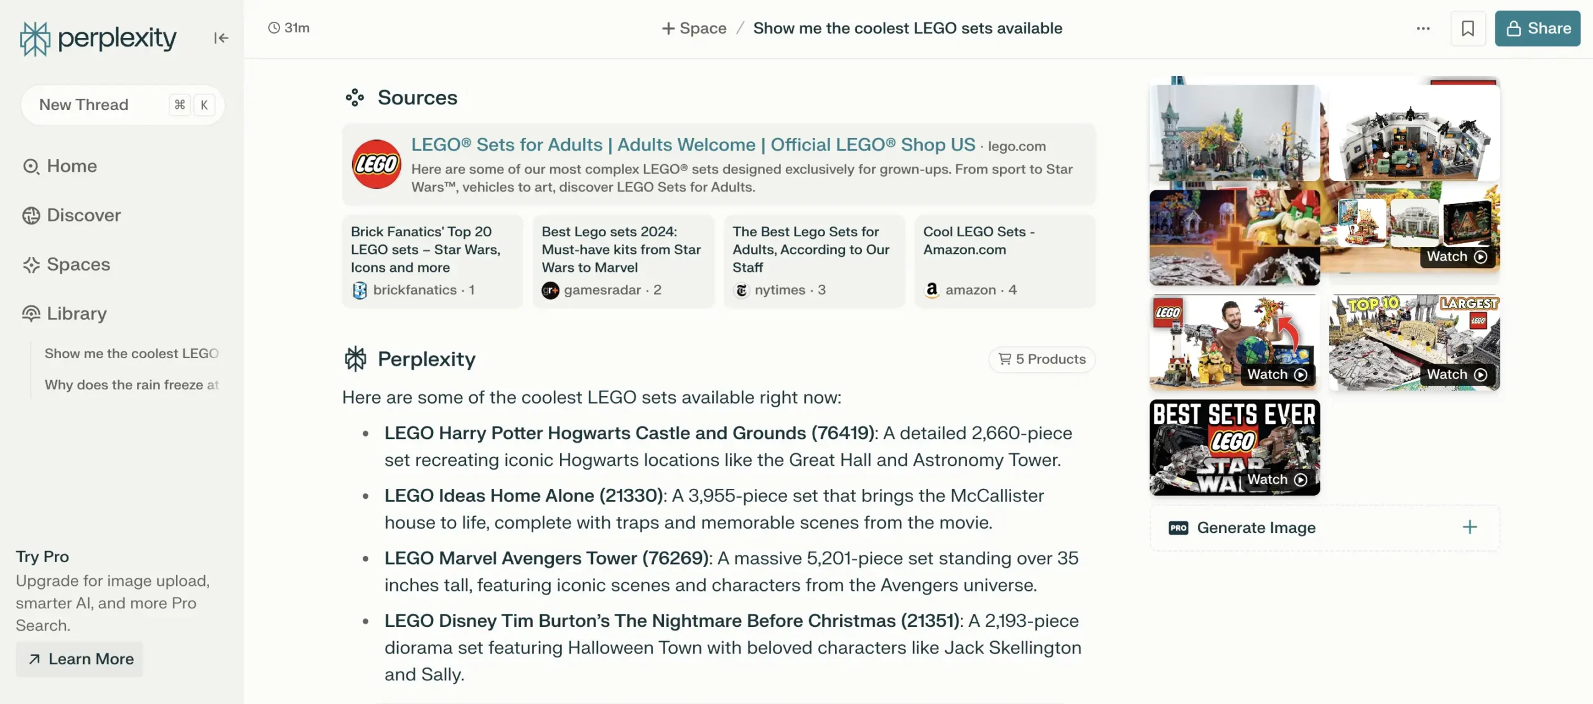This screenshot has height=704, width=1593.
Task: Click the Spaces sparkle icon
Action: pos(31,265)
